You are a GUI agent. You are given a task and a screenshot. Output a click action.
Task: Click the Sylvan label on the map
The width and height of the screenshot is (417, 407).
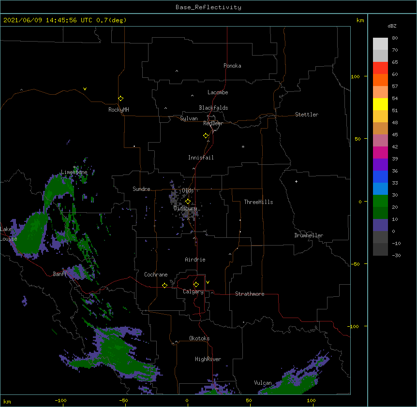(189, 118)
